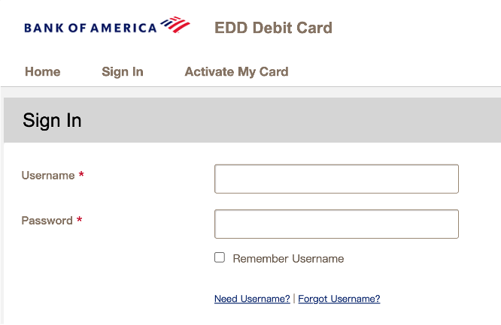The height and width of the screenshot is (325, 501).
Task: Click the red asterisk beside Username
Action: coord(81,175)
